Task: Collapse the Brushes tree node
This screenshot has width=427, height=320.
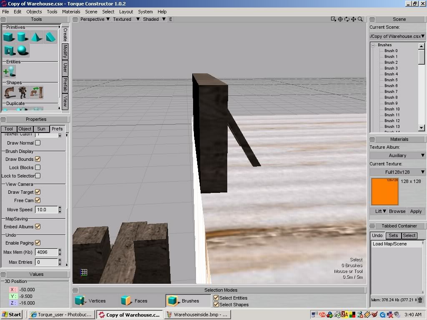Action: (373, 45)
